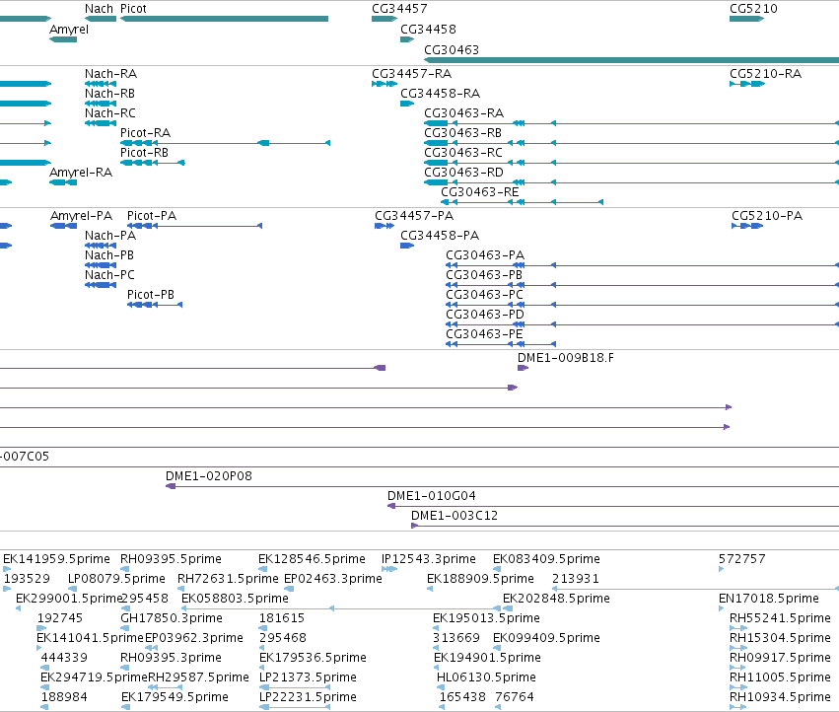839x712 pixels.
Task: Select EST EN17018.5prime
Action: 769,599
